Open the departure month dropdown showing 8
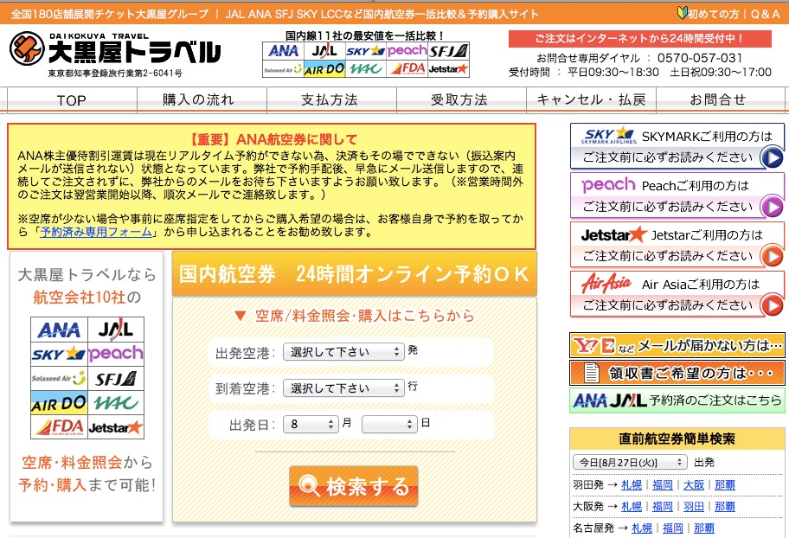This screenshot has height=538, width=789. point(311,424)
